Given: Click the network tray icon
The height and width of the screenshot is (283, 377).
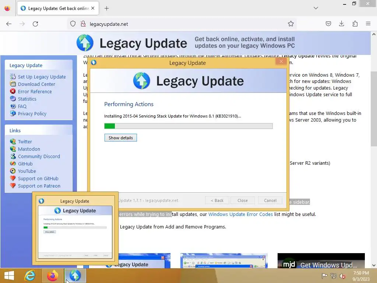Looking at the screenshot, I should [333, 276].
